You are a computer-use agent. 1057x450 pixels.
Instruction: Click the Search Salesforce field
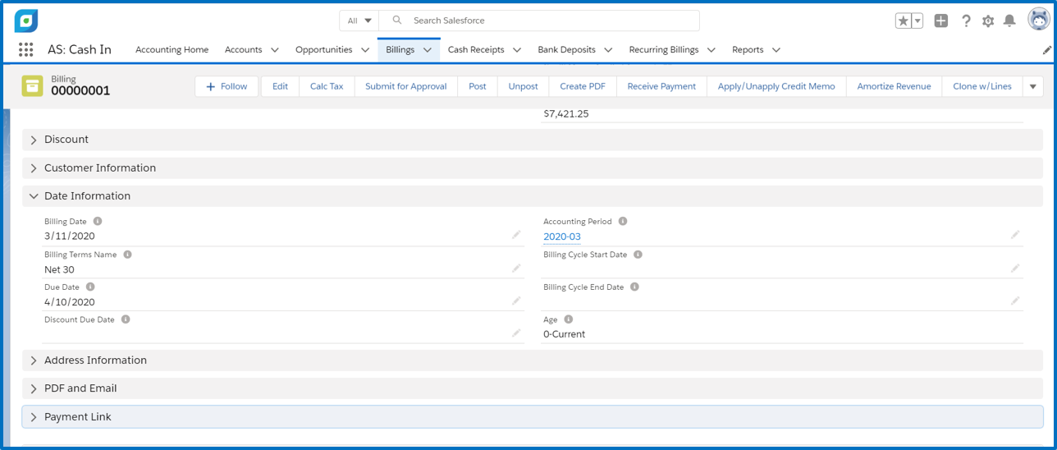pos(539,21)
